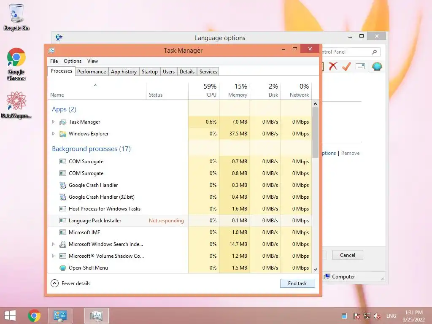This screenshot has width=432, height=324.
Task: Click the Google Crash Handler (32 bit) icon
Action: (x=63, y=197)
